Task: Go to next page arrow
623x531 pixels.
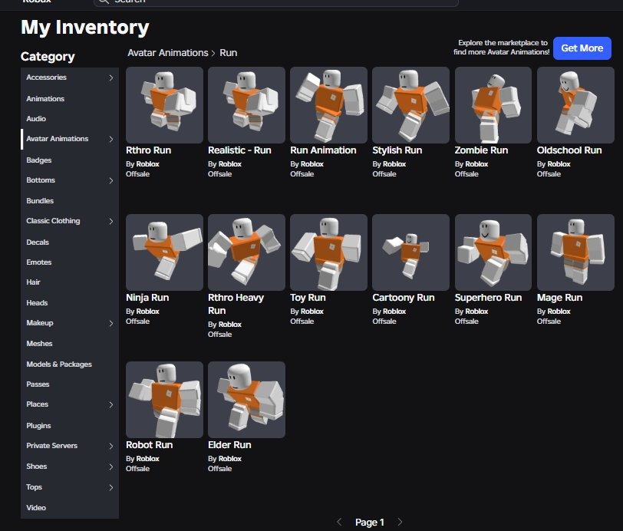Action: pos(400,522)
